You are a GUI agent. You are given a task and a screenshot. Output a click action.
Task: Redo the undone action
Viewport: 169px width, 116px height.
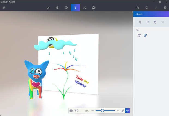pyautogui.click(x=156, y=8)
